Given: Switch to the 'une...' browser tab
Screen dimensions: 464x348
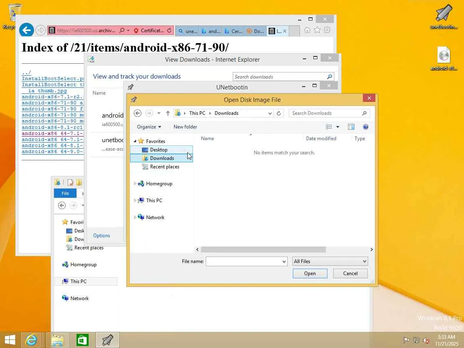Looking at the screenshot, I should (188, 31).
